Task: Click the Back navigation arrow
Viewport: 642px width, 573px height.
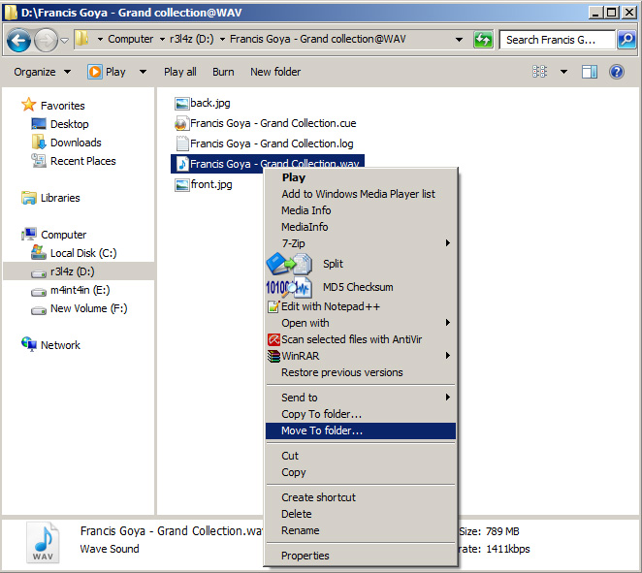Action: click(x=18, y=40)
